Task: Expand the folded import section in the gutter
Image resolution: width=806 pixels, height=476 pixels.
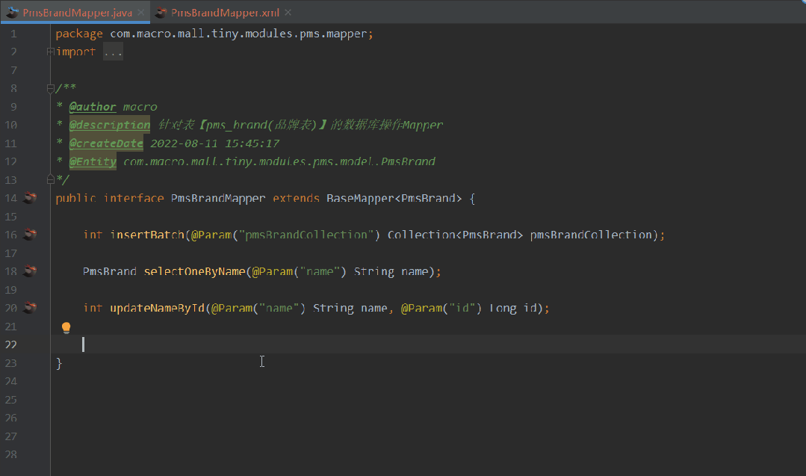Action: tap(49, 51)
